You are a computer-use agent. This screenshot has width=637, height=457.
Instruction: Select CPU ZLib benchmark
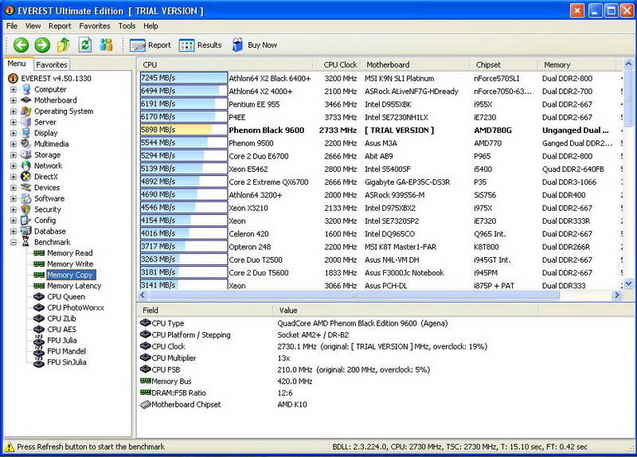pyautogui.click(x=62, y=319)
